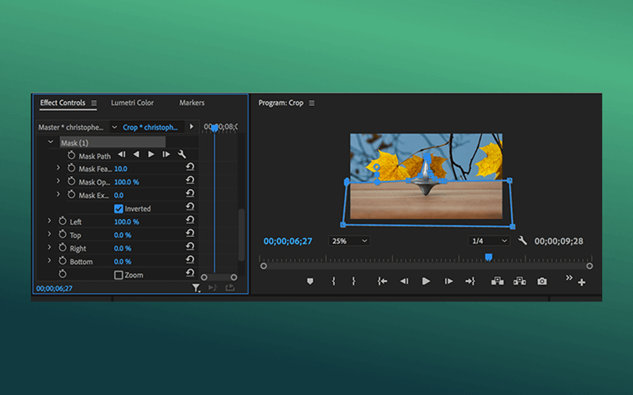
Task: Open the 1/4 playback resolution dropdown
Action: point(488,241)
